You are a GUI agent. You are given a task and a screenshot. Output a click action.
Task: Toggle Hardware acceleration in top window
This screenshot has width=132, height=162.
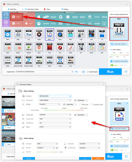119,61
